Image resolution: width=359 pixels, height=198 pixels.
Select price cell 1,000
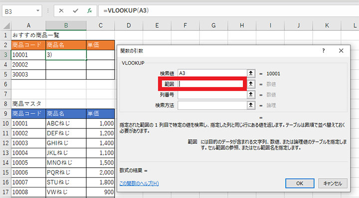point(101,123)
